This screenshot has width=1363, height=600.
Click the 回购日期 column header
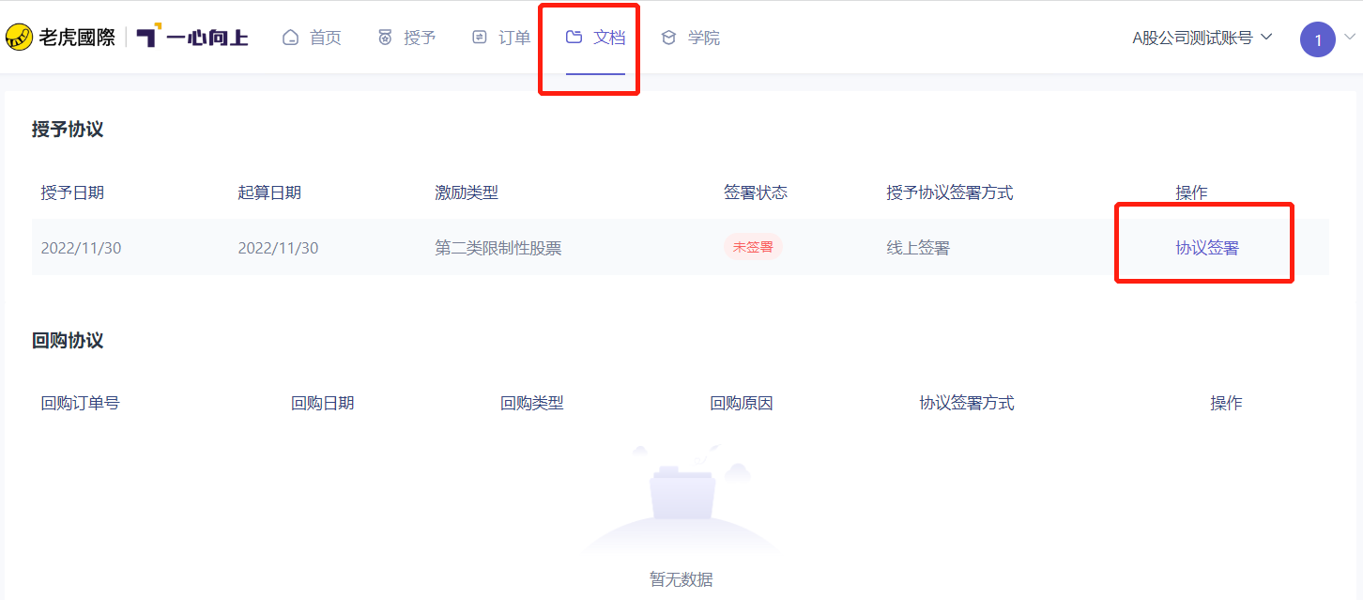coord(323,403)
